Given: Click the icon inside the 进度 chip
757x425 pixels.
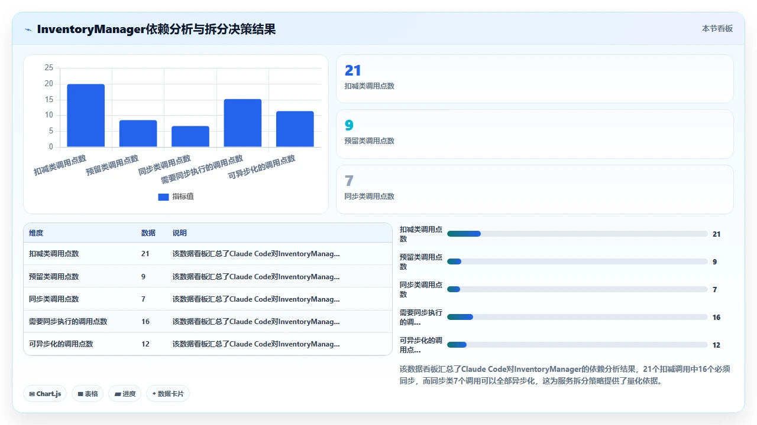Looking at the screenshot, I should [x=118, y=394].
